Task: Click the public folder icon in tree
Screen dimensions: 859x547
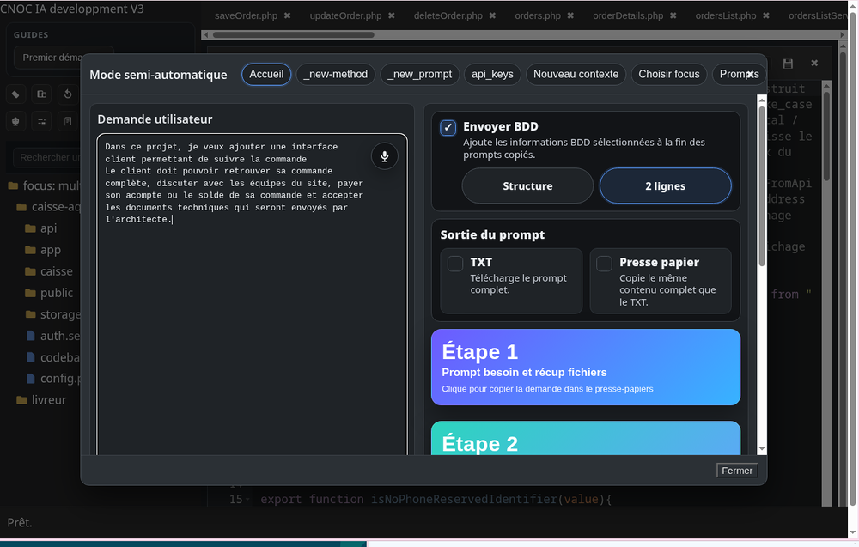Action: pyautogui.click(x=31, y=293)
